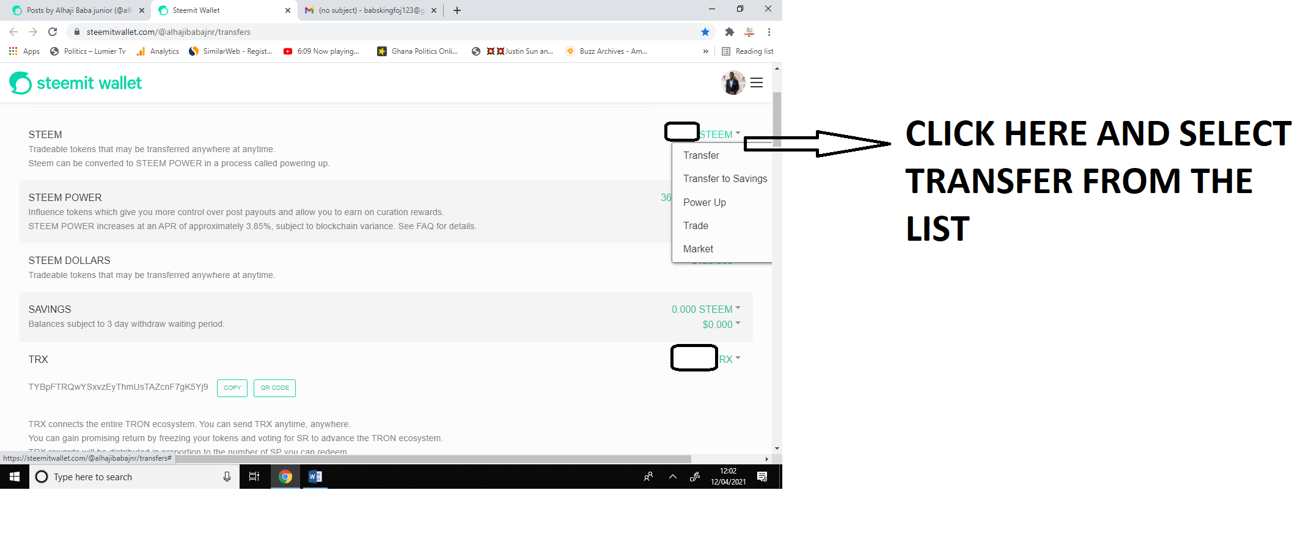This screenshot has height=534, width=1314.
Task: Open the taskbar clock 12:02
Action: pos(729,477)
